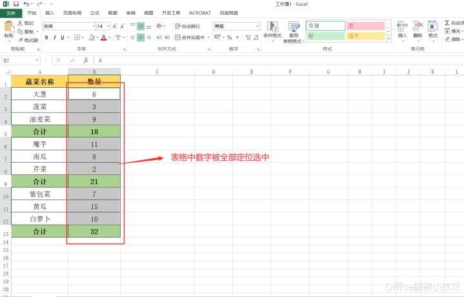Open the font name dropdown (宋体)
This screenshot has width=464, height=297.
click(94, 26)
